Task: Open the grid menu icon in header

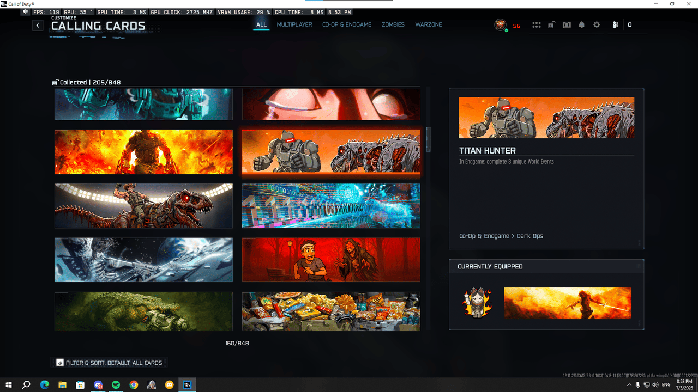Action: pos(537,25)
